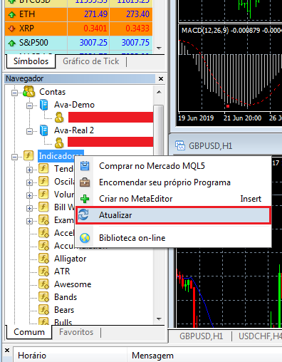Screen dimensions: 282x362
Task: Select the ATR indicator in tree
Action: point(62,271)
